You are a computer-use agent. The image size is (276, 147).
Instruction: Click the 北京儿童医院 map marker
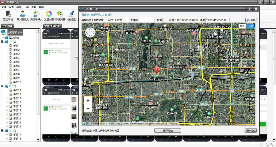tap(106, 63)
